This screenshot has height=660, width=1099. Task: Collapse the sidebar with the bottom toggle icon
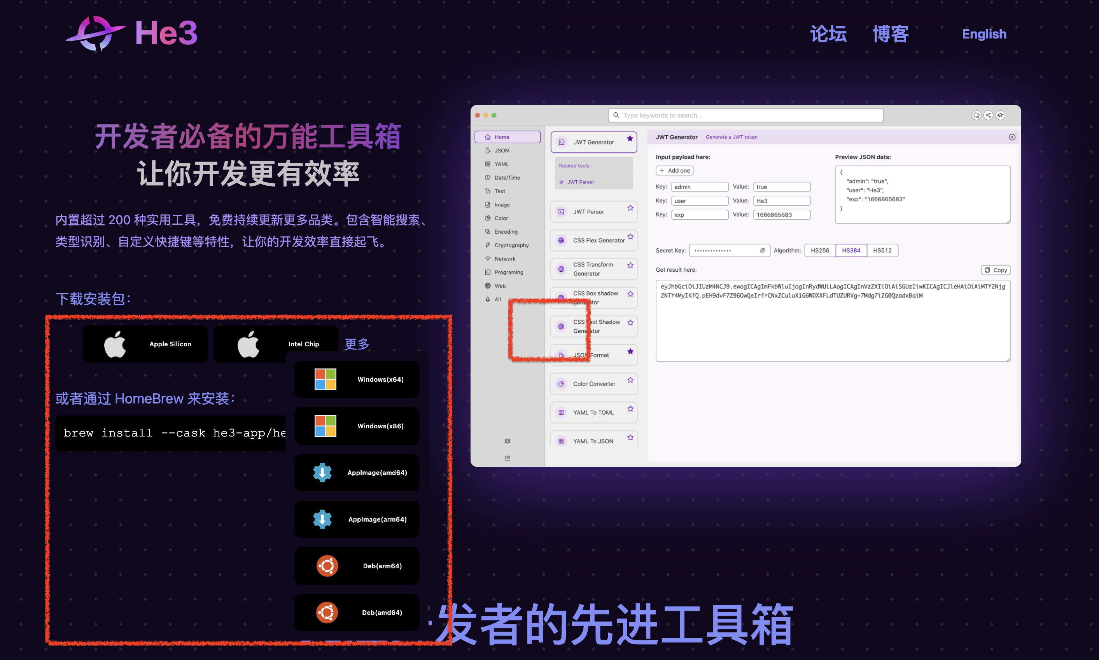(x=507, y=458)
